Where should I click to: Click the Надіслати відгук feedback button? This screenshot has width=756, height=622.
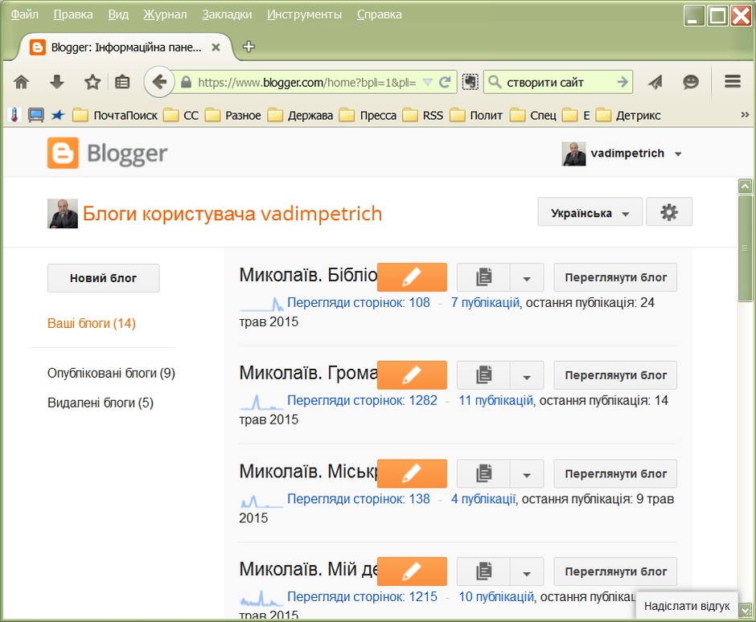(x=687, y=606)
